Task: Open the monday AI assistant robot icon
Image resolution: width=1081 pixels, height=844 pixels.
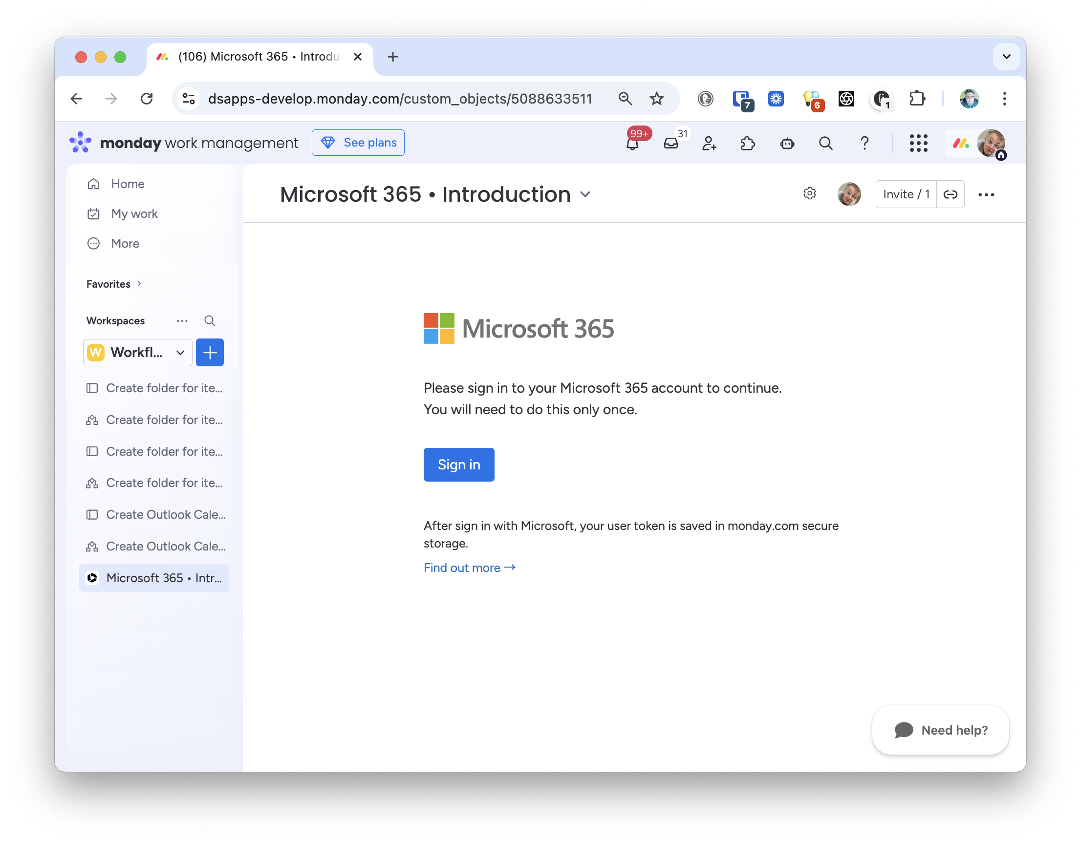Action: pyautogui.click(x=787, y=144)
